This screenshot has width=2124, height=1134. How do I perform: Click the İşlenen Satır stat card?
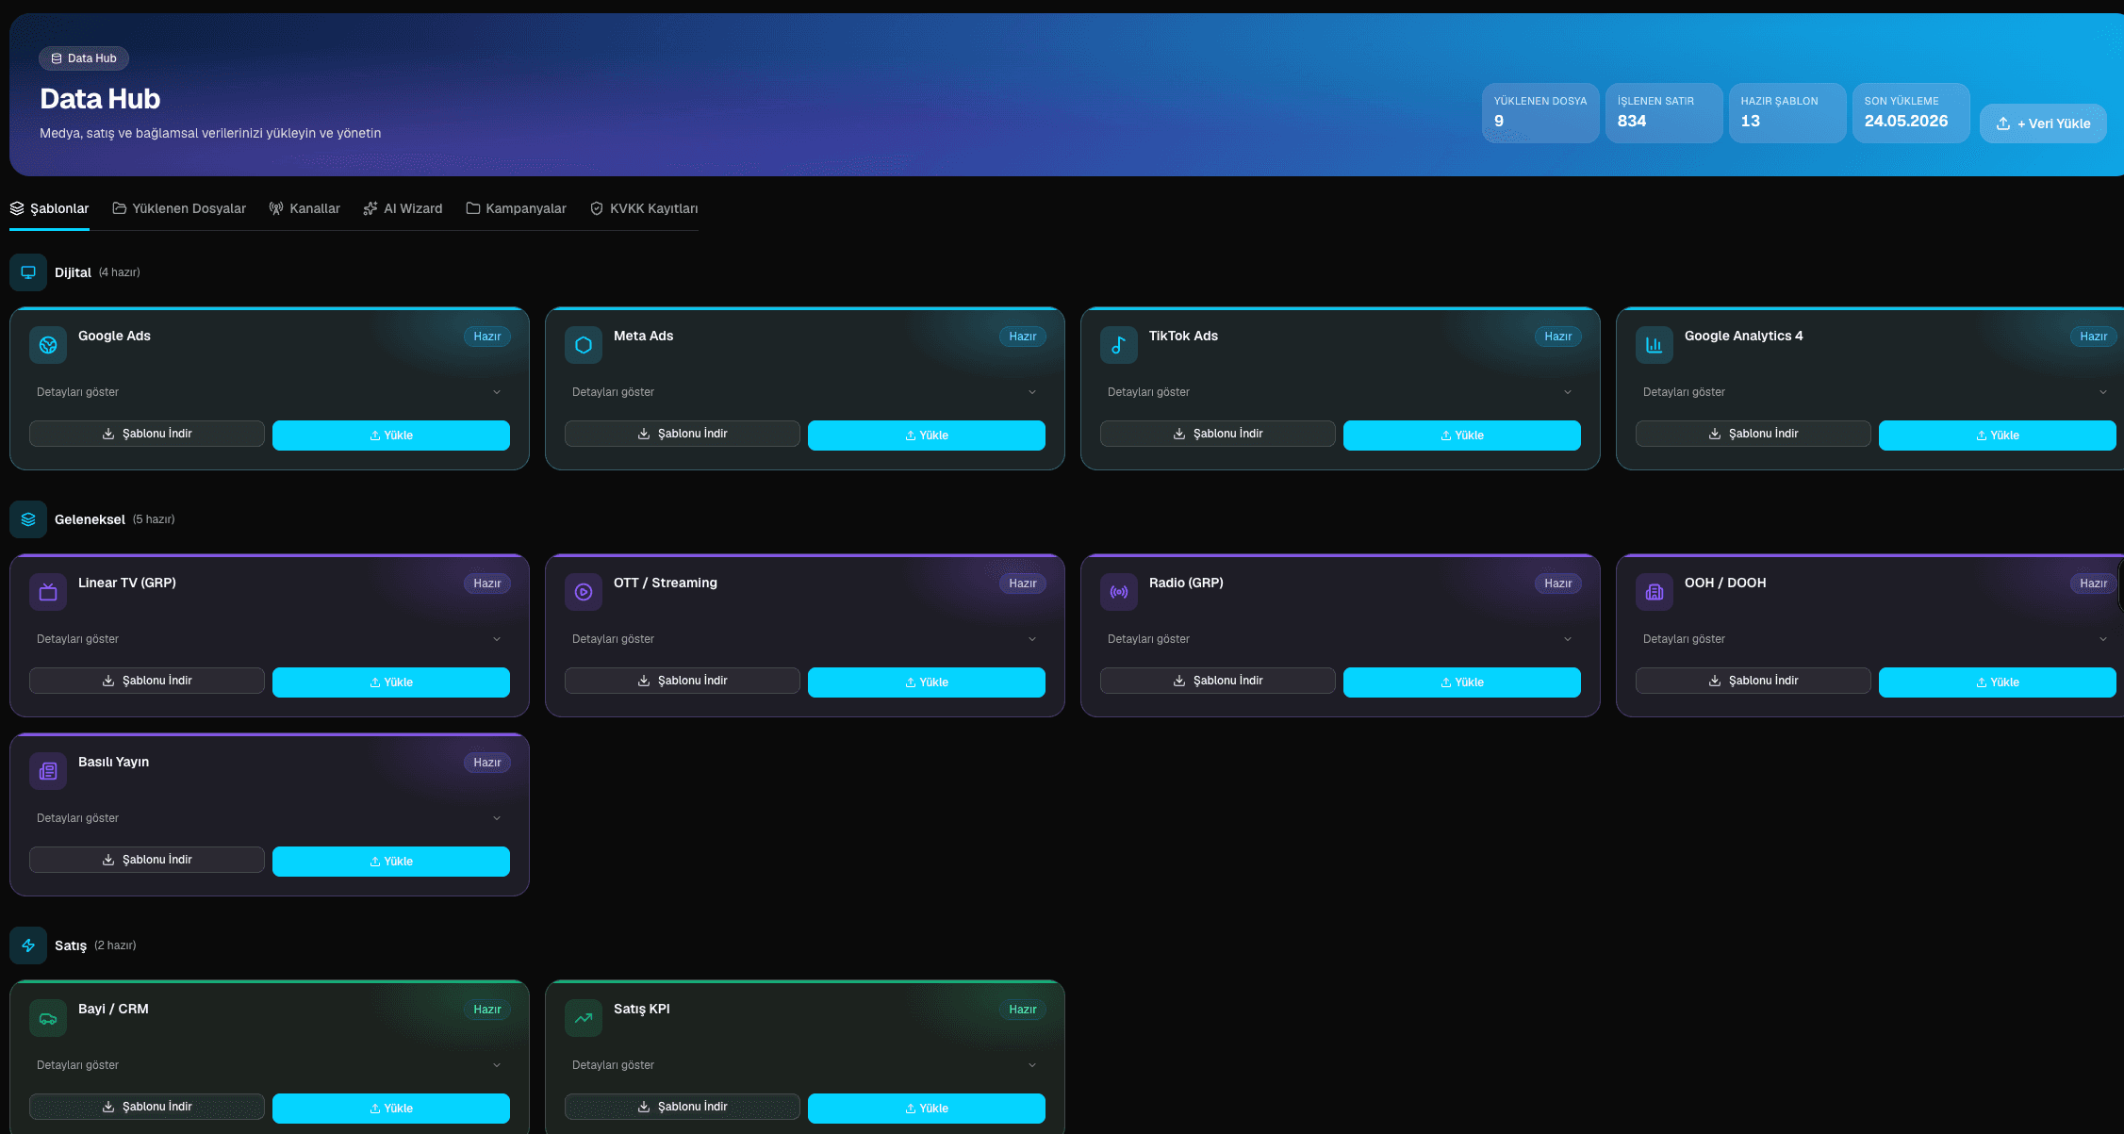coord(1664,113)
